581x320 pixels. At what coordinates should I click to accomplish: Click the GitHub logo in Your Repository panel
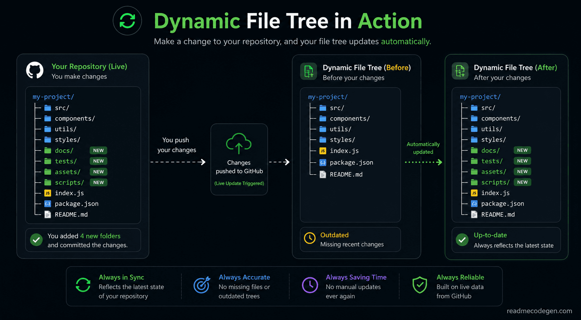click(x=35, y=70)
